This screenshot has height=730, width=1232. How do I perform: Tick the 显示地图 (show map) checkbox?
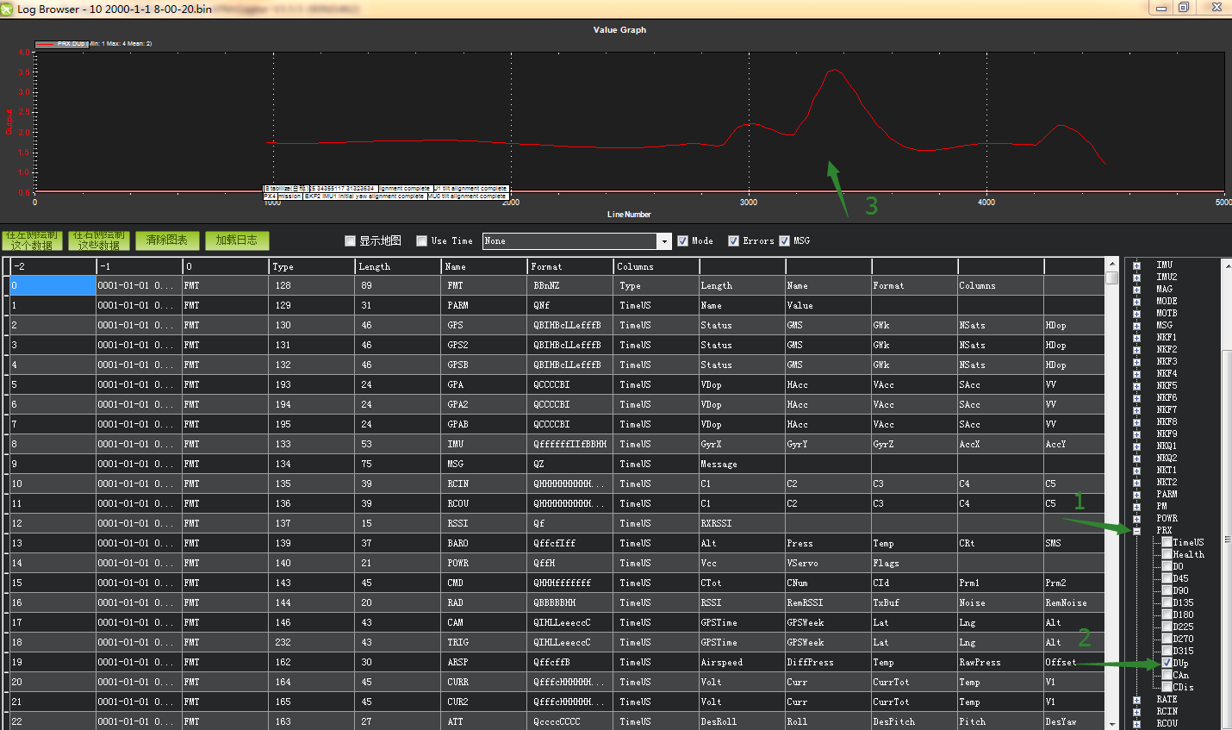pos(350,241)
